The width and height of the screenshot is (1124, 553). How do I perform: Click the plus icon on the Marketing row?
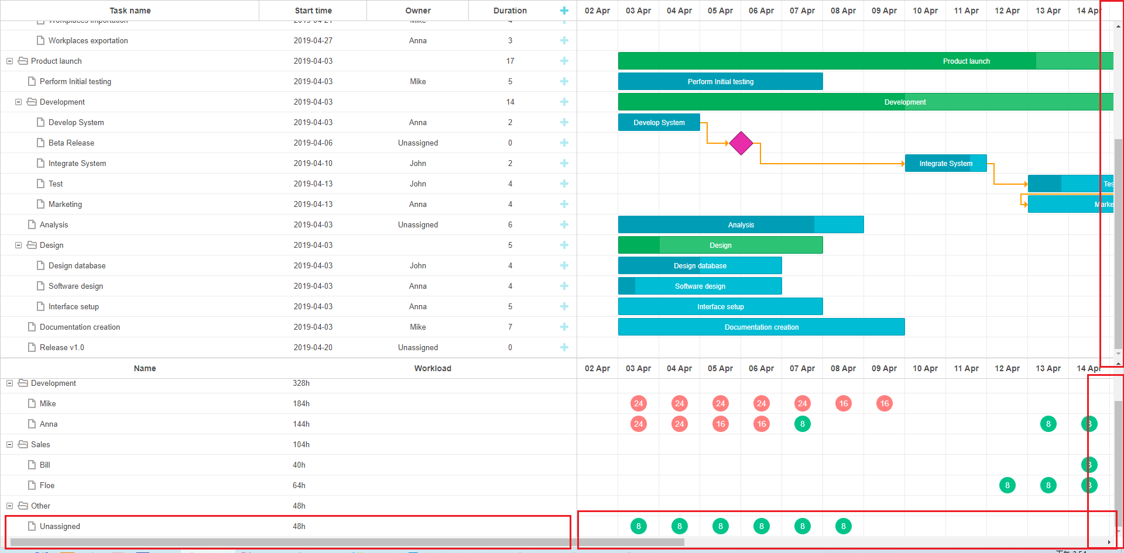[x=564, y=204]
